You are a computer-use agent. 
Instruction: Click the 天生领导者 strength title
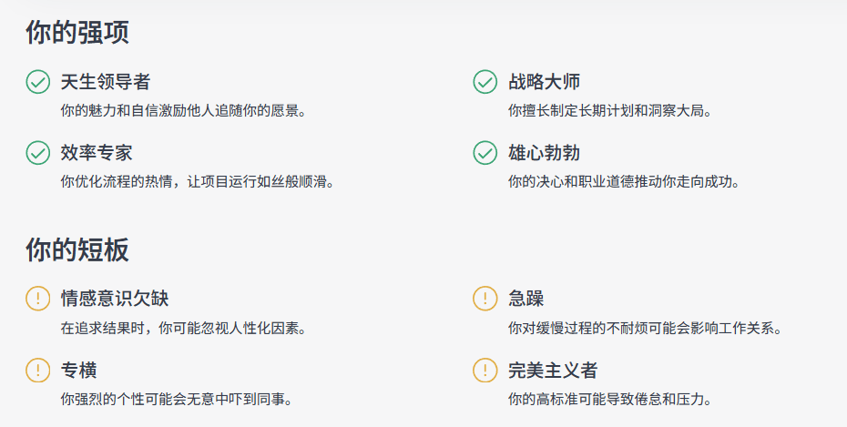(105, 82)
